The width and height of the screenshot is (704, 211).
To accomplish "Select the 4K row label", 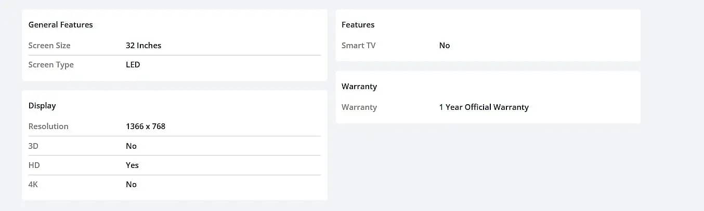I will pyautogui.click(x=33, y=185).
